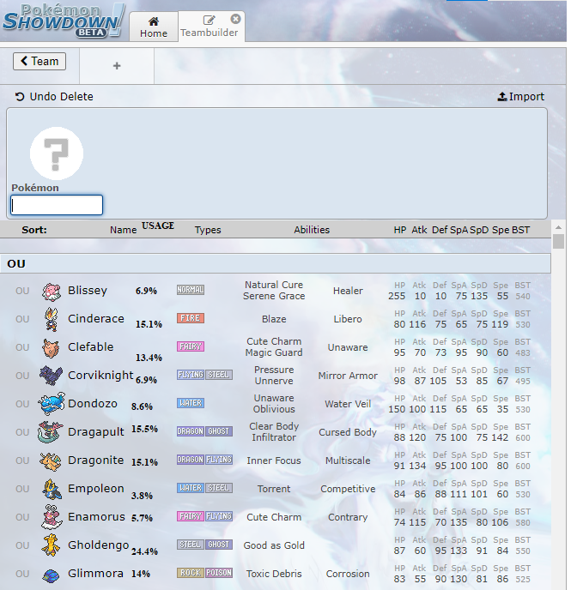Screen dimensions: 577x590
Task: Go back using the Team button
Action: point(39,61)
